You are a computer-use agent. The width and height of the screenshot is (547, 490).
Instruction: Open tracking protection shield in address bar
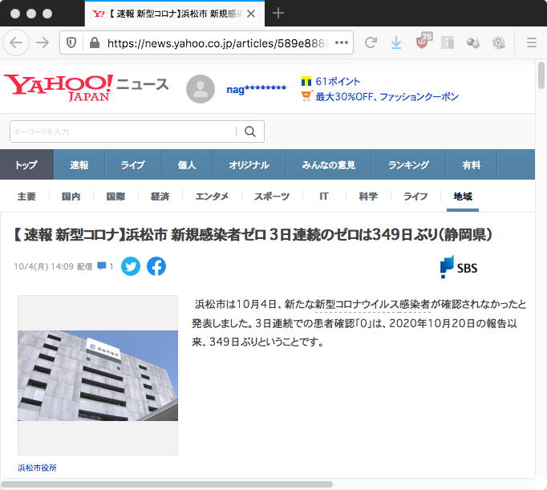pos(71,43)
